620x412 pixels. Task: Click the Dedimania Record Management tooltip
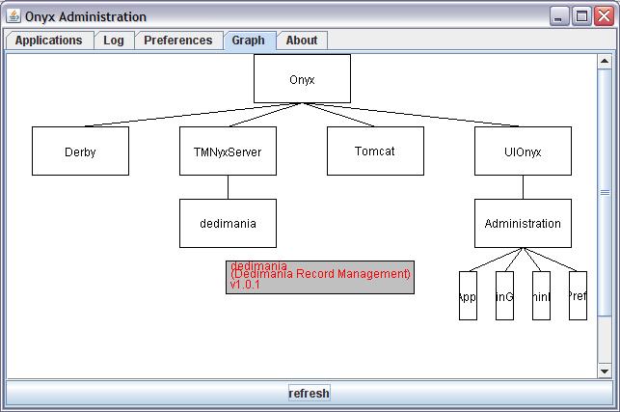[x=320, y=278]
